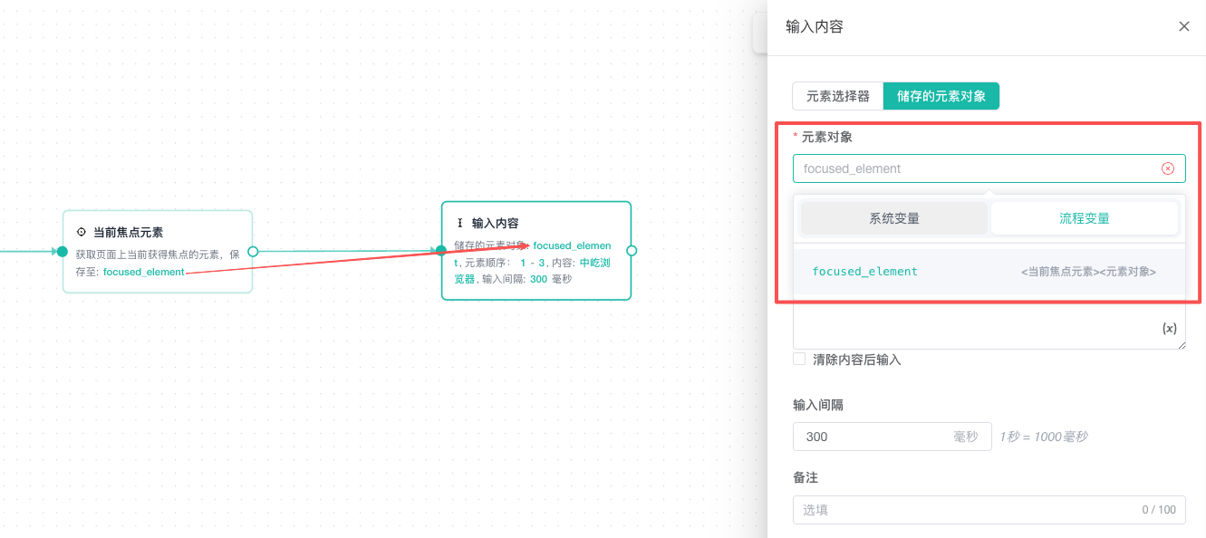Click the output port of 输入内容 node
The image size is (1206, 538).
pos(632,251)
